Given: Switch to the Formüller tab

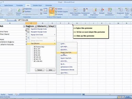Looking at the screenshot, I should click(20, 5).
